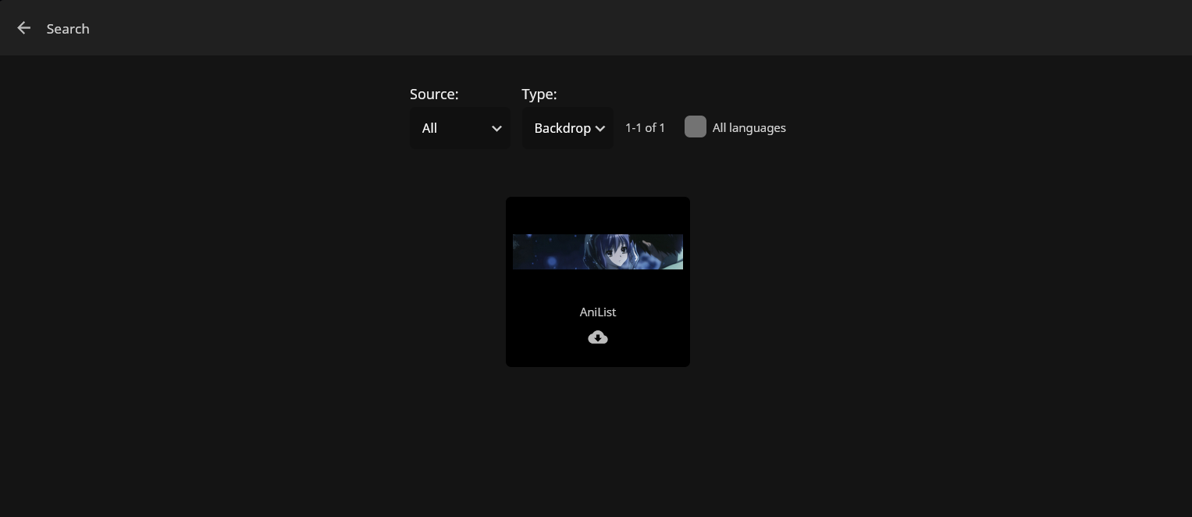Click the Search title in the header
This screenshot has height=517, width=1192.
68,29
